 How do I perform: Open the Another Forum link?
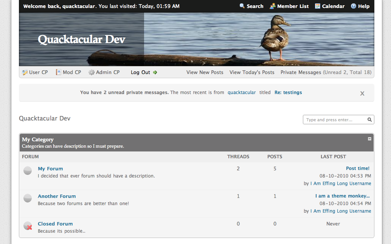[57, 196]
